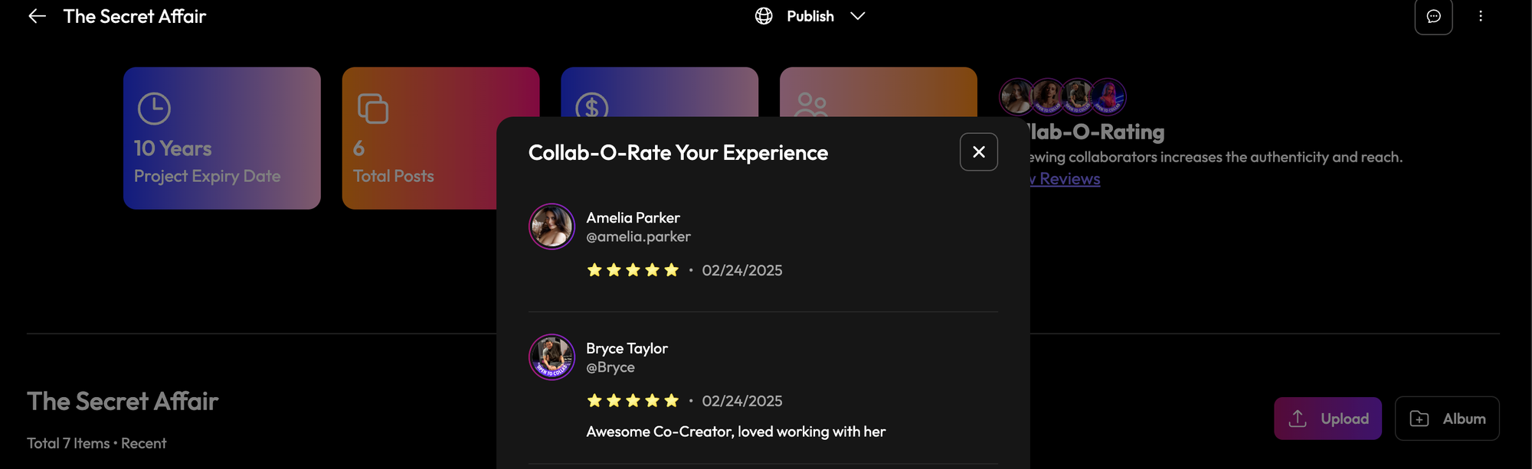Click the clock icon on expiry card

tap(154, 109)
